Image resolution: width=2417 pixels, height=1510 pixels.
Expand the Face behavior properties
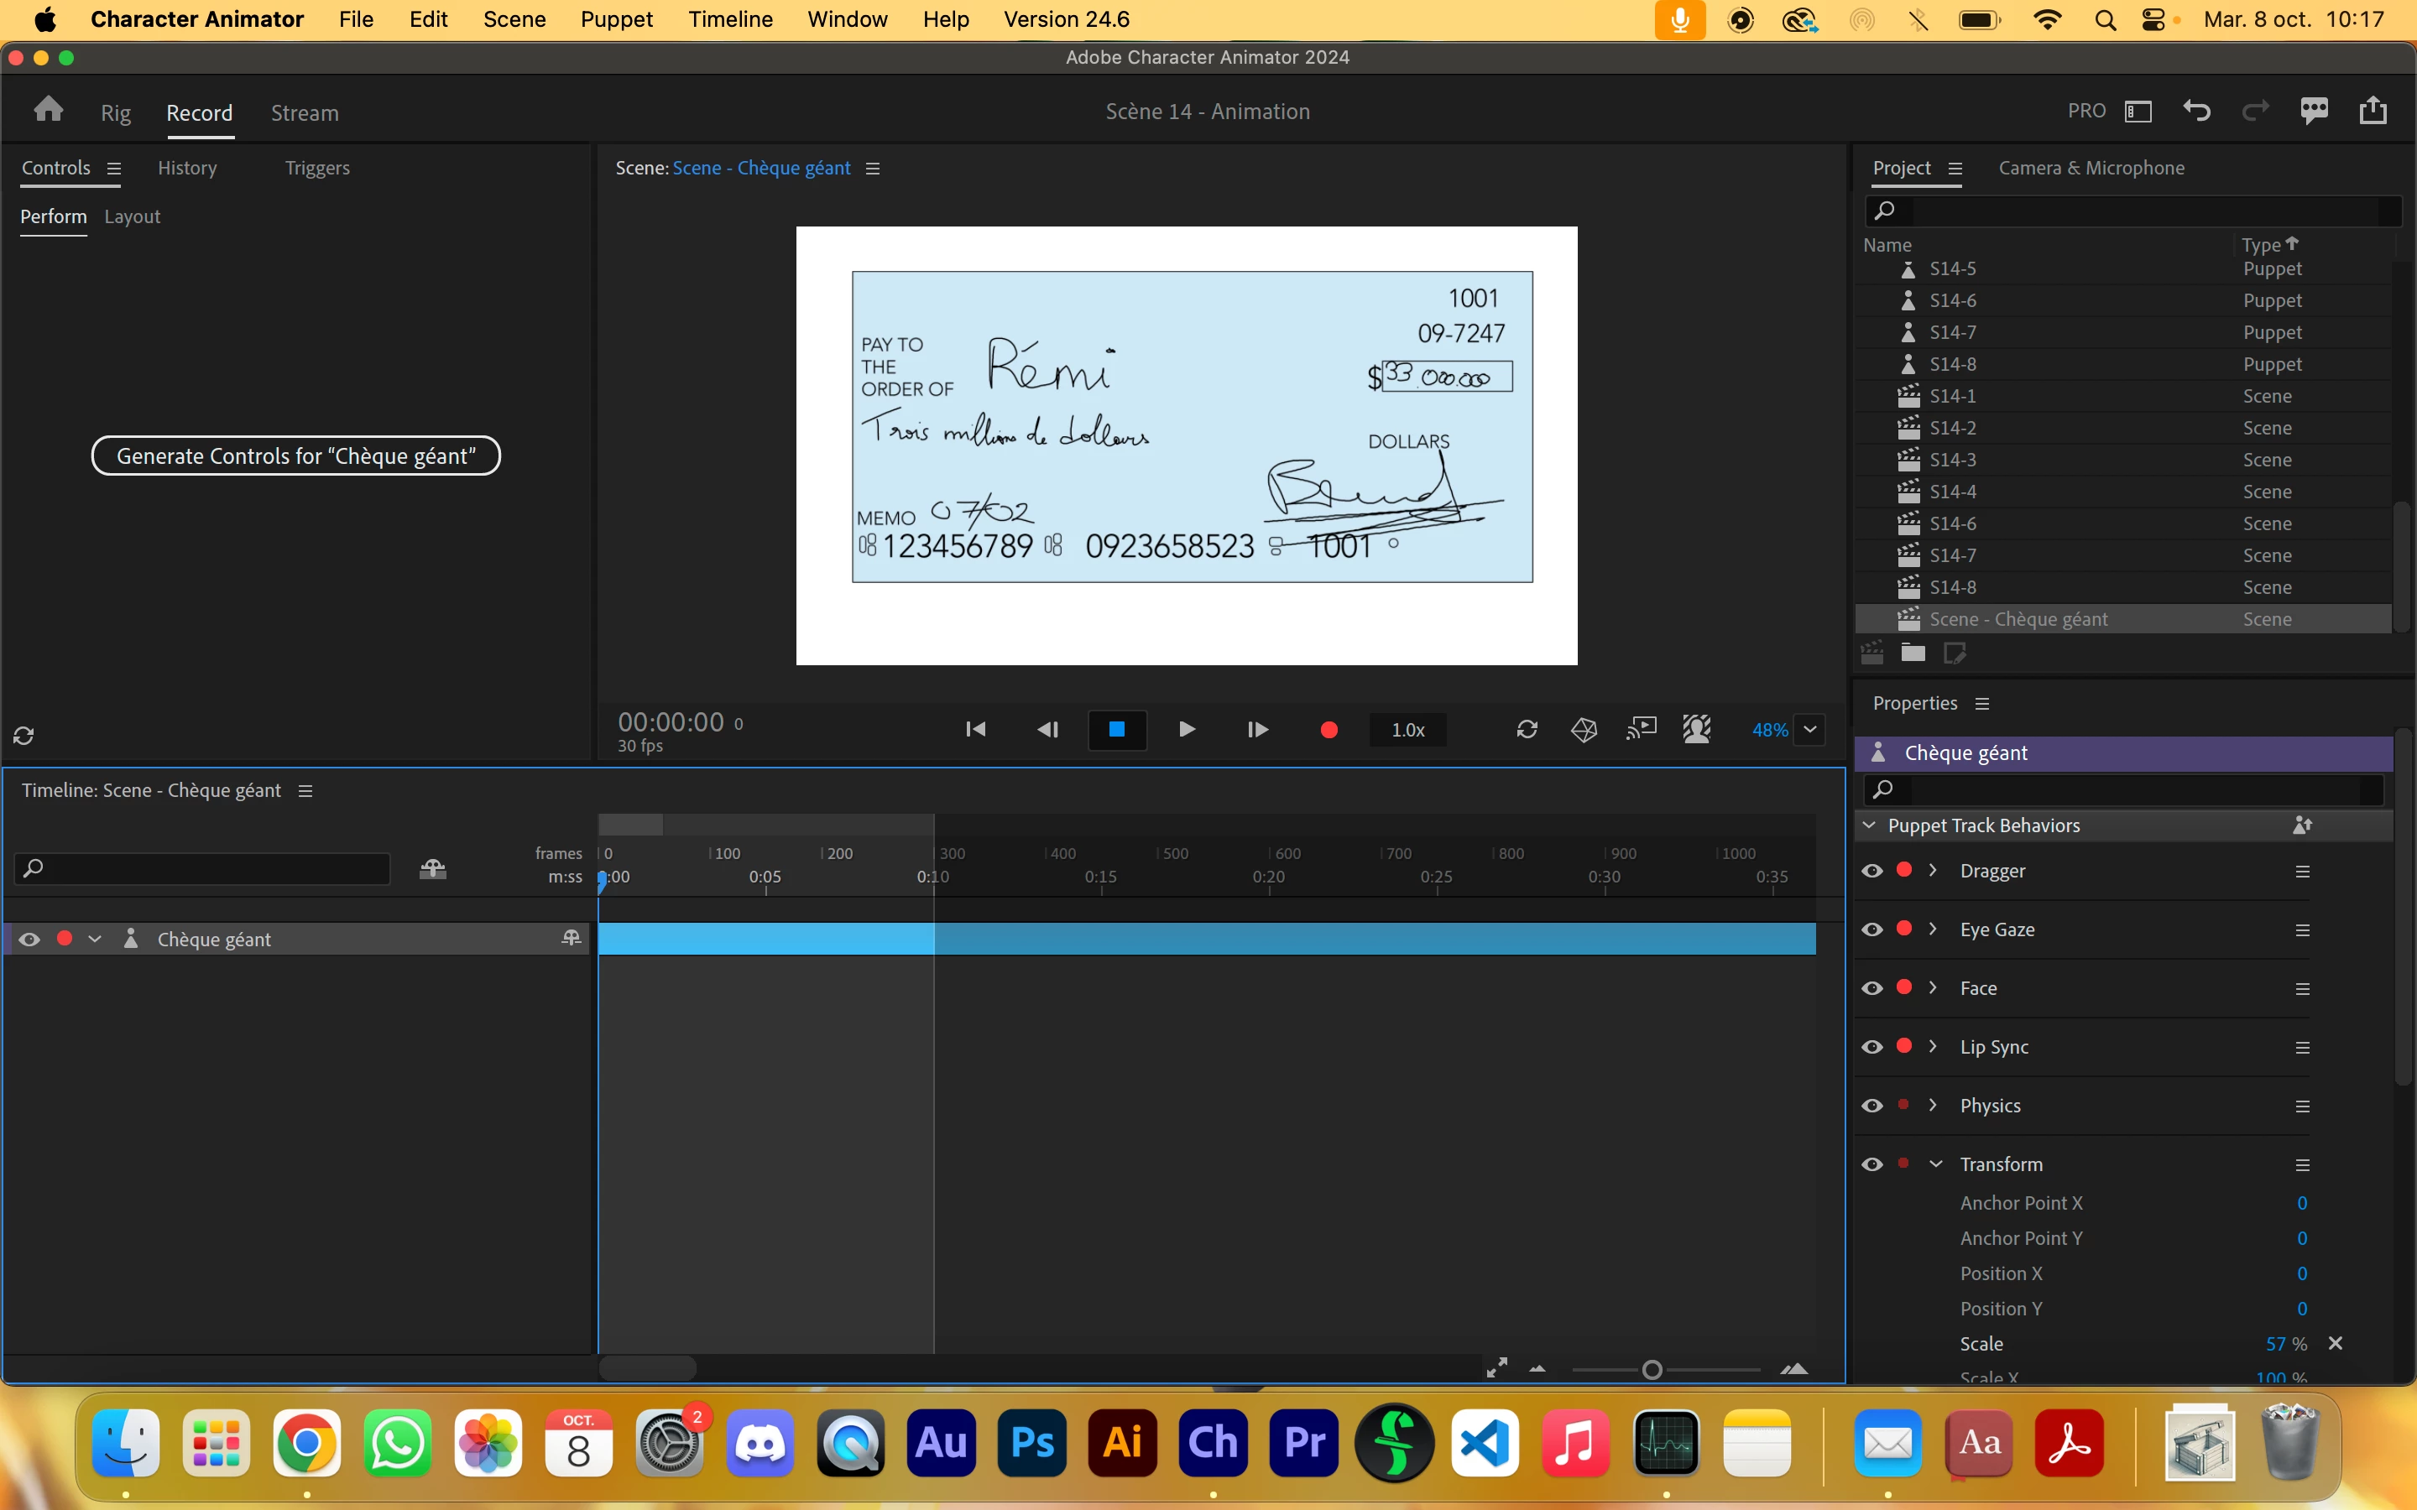tap(1934, 987)
